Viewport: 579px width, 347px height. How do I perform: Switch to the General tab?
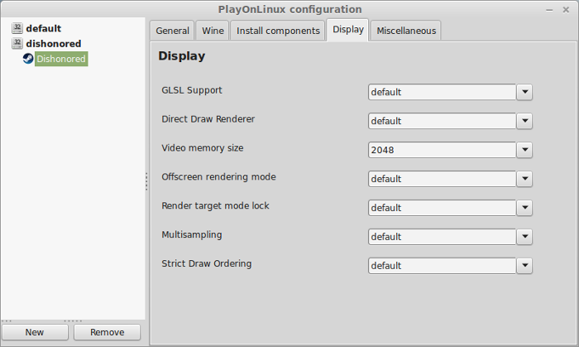point(172,31)
